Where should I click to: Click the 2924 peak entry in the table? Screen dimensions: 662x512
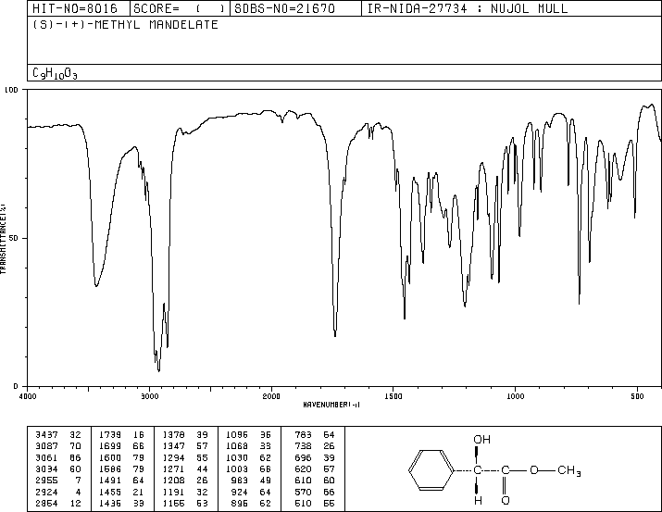pos(58,493)
